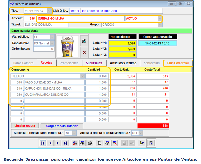Select the Recetas tab
201x164 pixels.
46,63
